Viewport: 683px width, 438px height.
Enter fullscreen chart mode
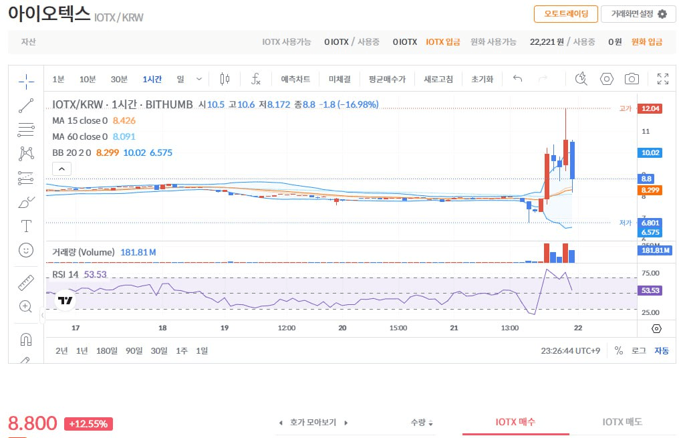pos(663,79)
